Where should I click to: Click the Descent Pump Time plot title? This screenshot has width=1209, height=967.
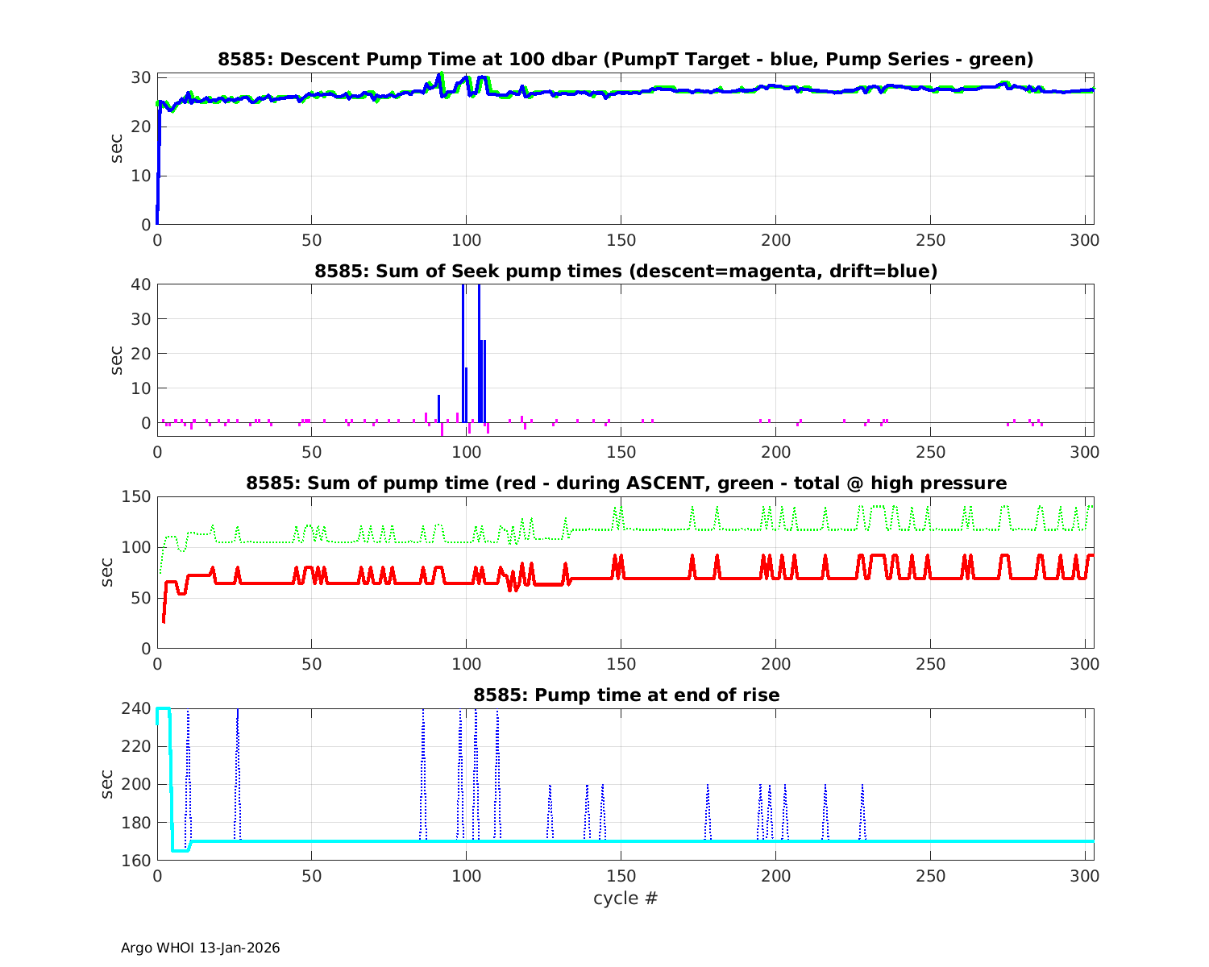click(625, 60)
